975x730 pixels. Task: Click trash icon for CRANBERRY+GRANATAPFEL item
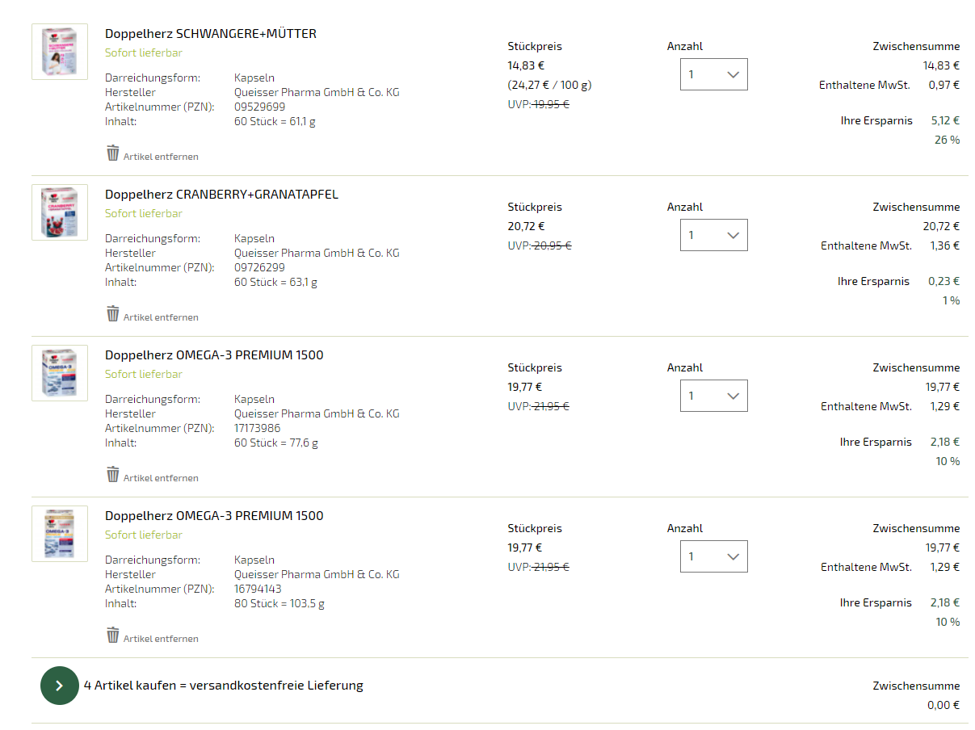[113, 313]
